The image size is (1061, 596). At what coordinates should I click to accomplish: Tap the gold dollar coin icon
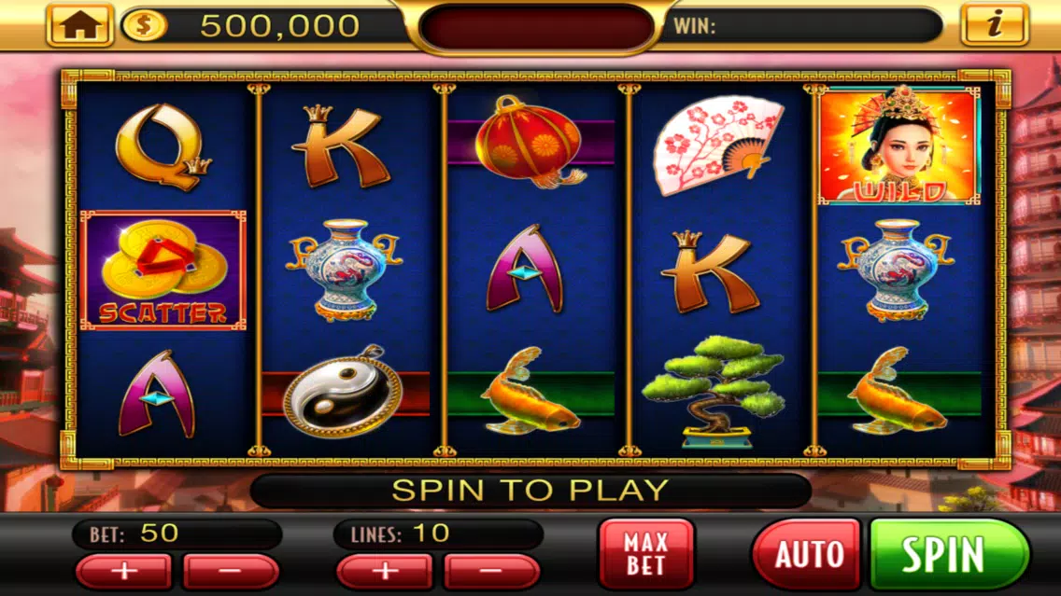click(x=144, y=26)
